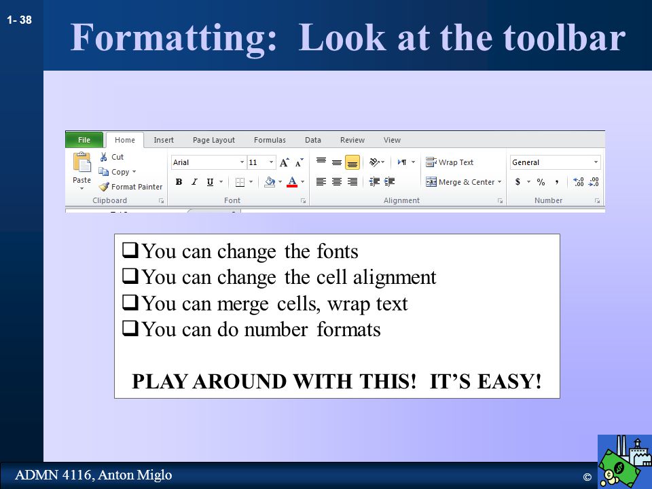Open the General number format dropdown
Screen dimensions: 652x489
pyautogui.click(x=596, y=162)
